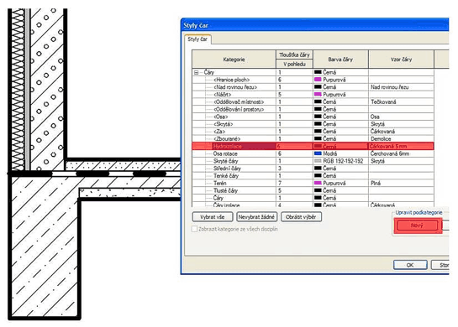The image size is (458, 327).
Task: Click the Vybrat vše button
Action: pos(213,217)
